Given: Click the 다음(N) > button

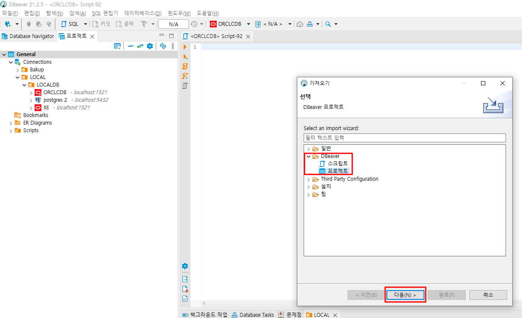Looking at the screenshot, I should click(x=405, y=295).
